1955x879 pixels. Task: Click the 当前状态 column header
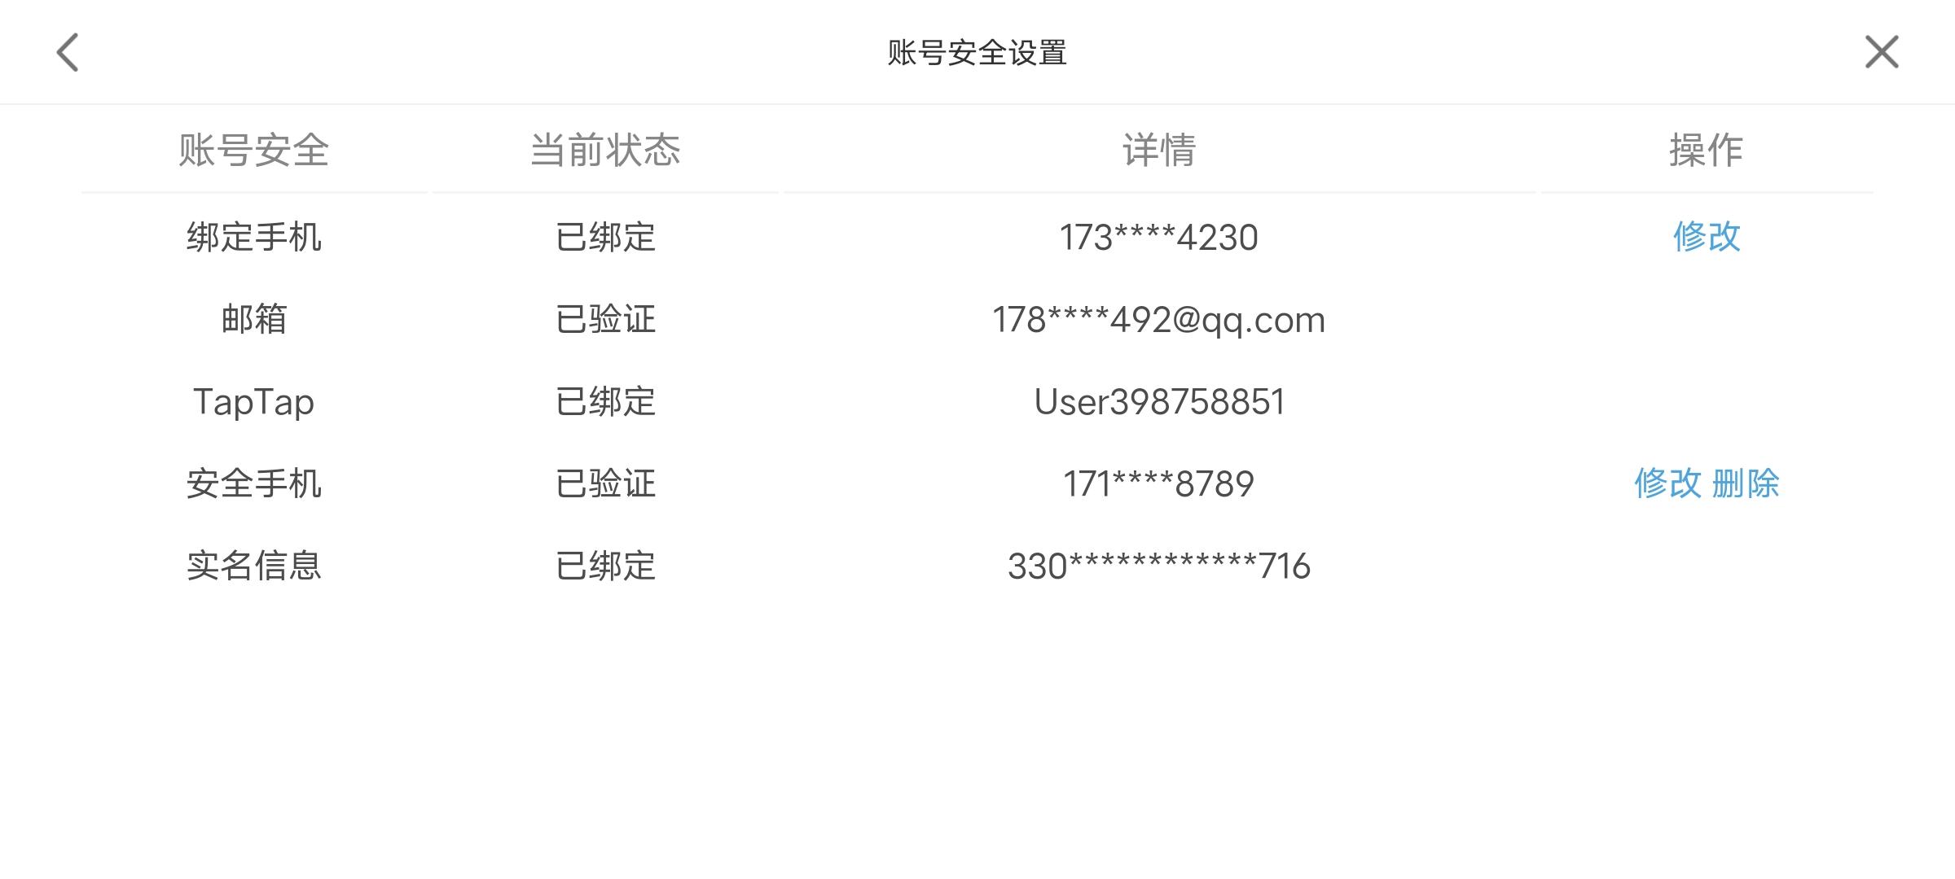(x=605, y=151)
